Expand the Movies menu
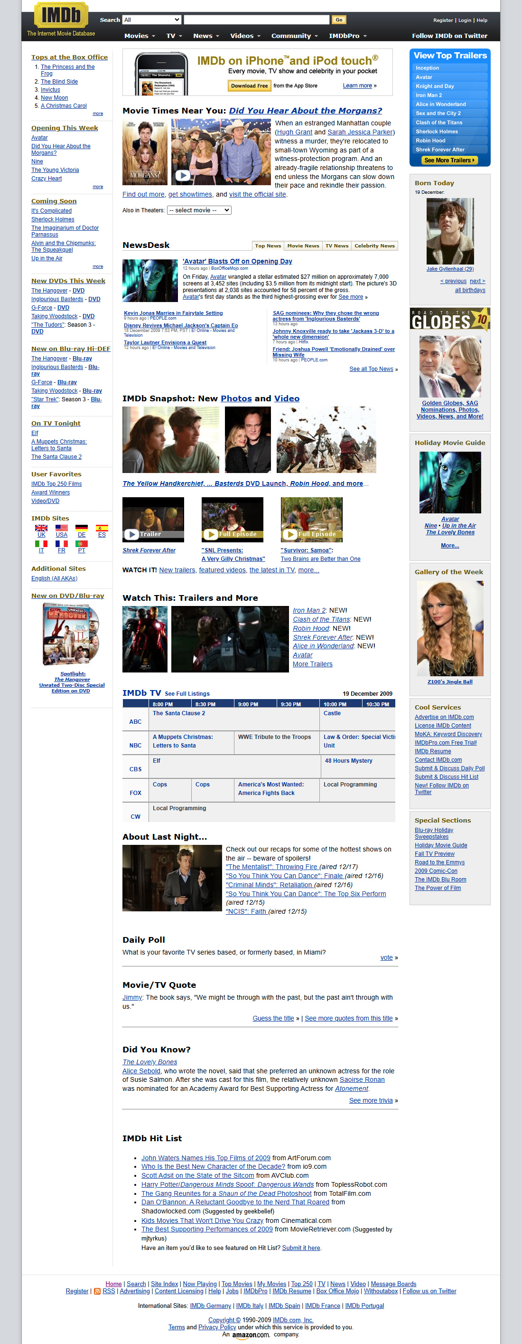This screenshot has width=522, height=1344. (x=139, y=36)
